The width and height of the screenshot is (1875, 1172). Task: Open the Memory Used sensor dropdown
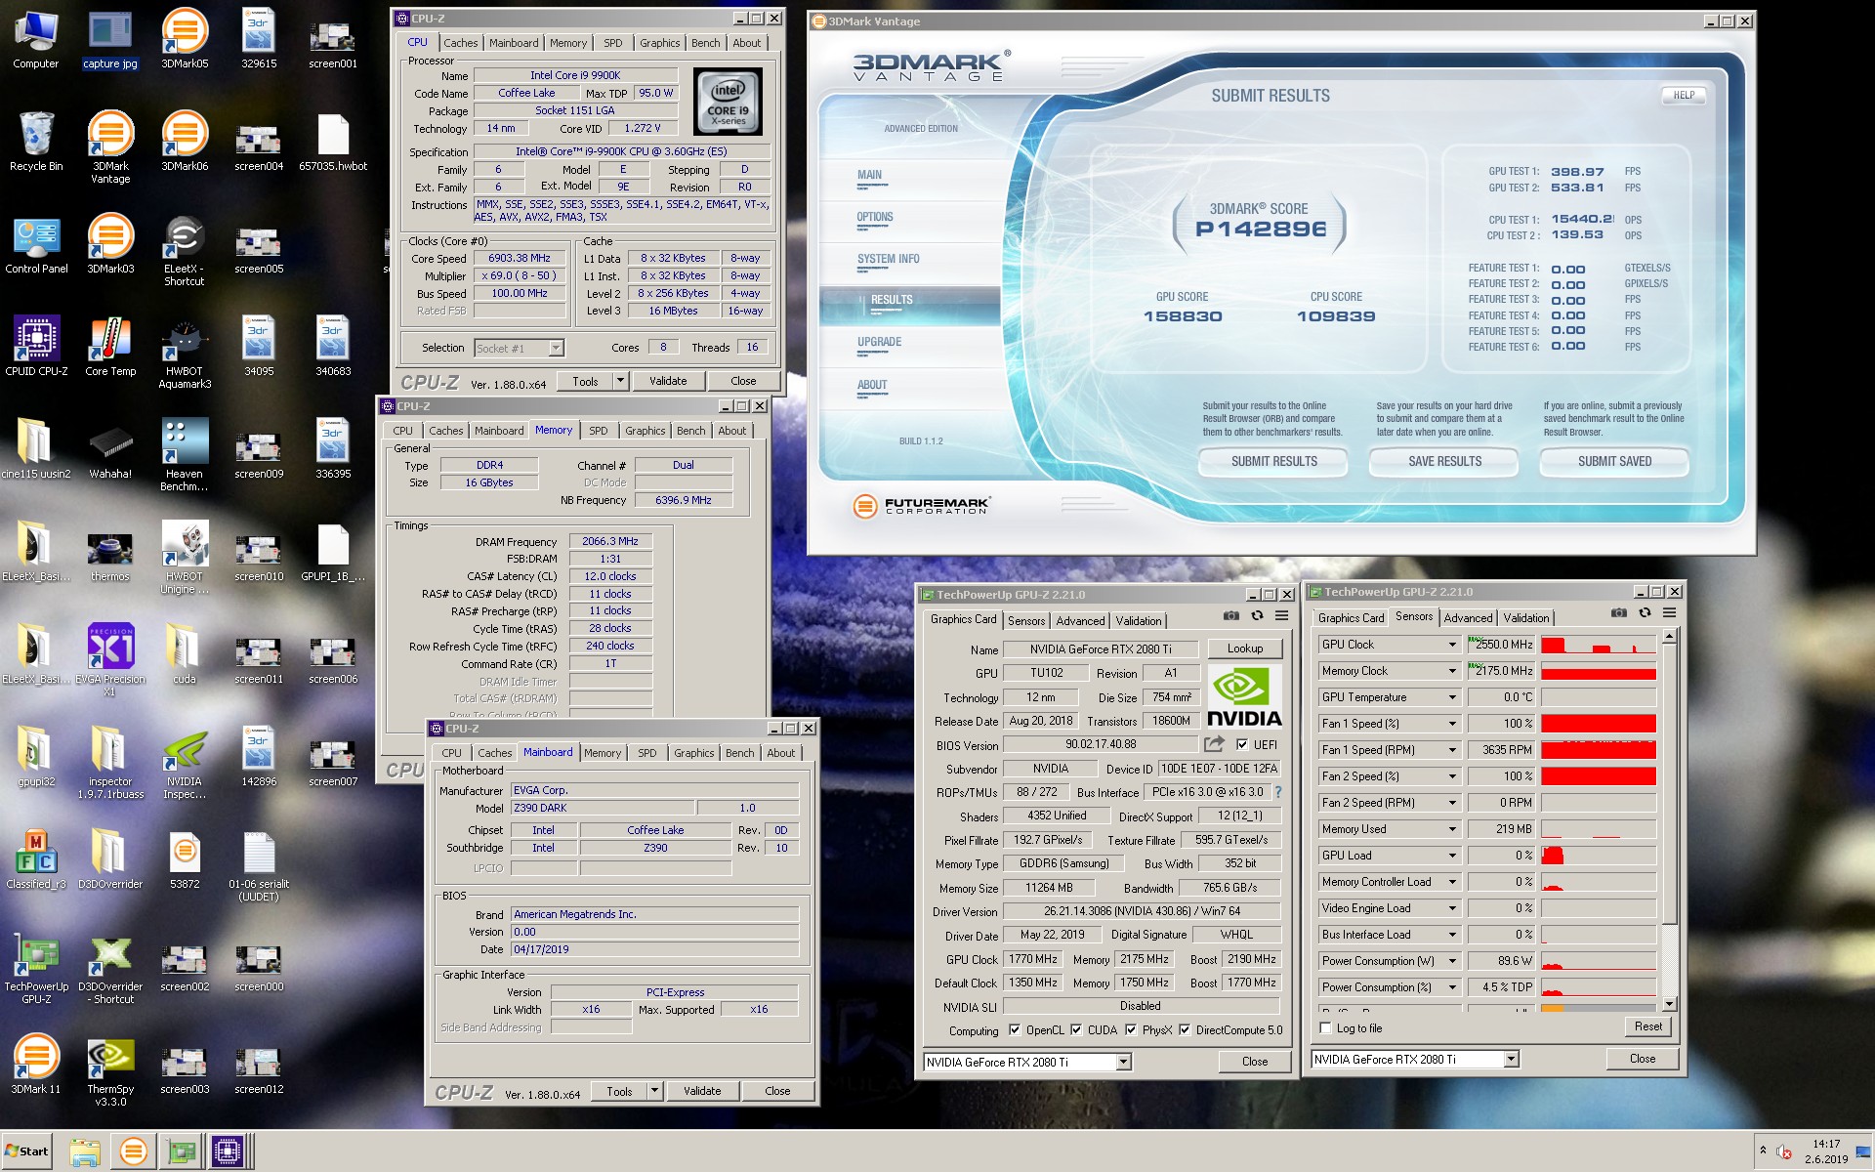1452,829
